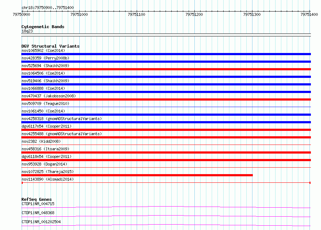Open variant nsv4258318 (gnomADStructuralVariants) label

62,119
